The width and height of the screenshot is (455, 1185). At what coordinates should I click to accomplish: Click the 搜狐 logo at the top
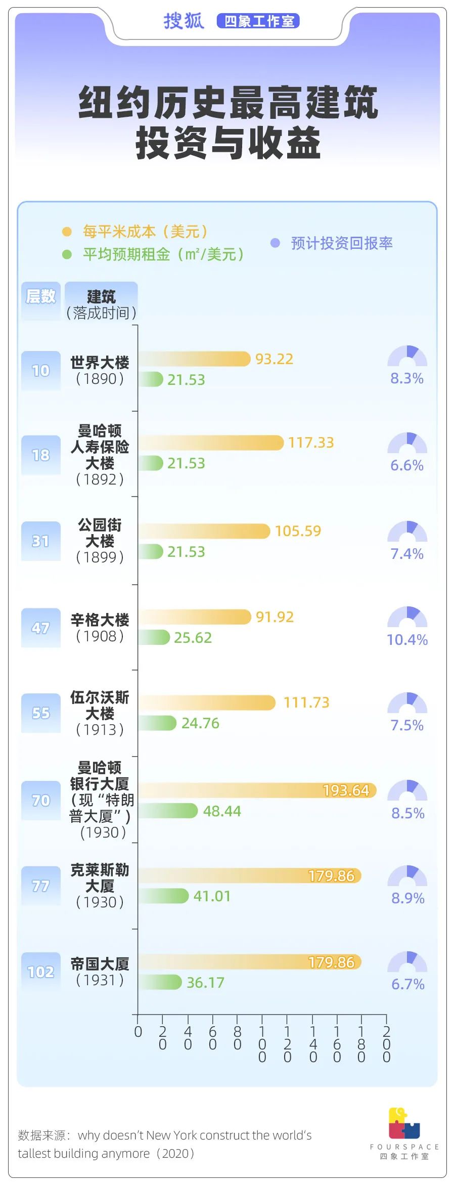pos(184,21)
